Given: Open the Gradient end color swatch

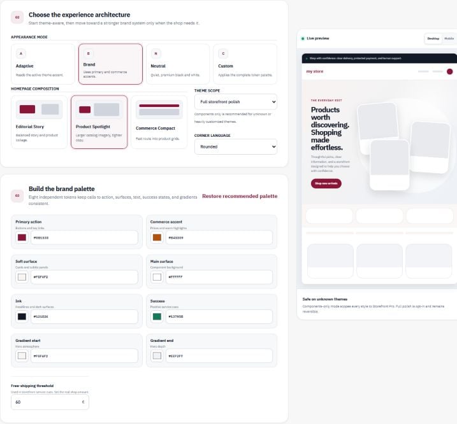Looking at the screenshot, I should pos(157,356).
